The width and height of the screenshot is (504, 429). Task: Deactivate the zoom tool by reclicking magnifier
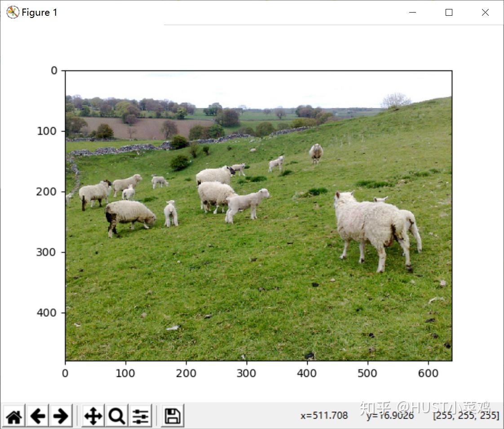click(116, 416)
